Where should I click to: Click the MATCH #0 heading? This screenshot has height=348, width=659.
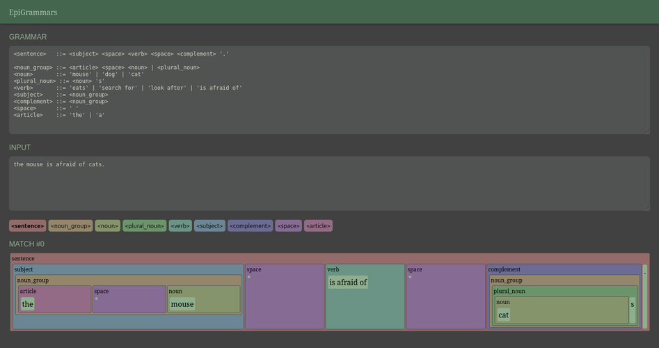coord(26,244)
